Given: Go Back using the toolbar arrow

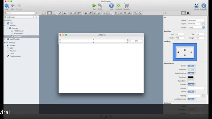Looking at the screenshot, I should [x=13, y=6].
